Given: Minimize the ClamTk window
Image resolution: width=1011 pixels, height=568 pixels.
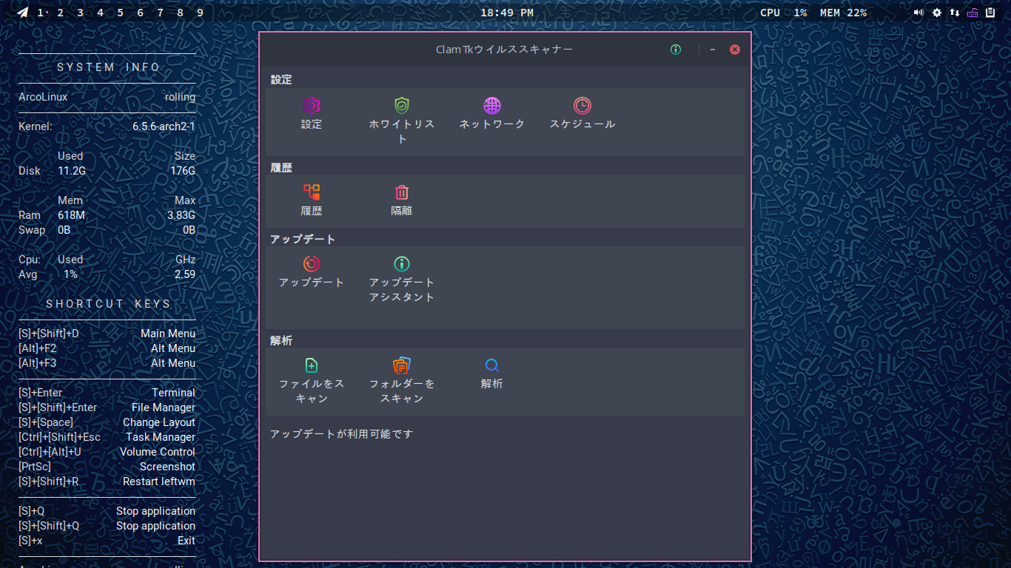Looking at the screenshot, I should coord(713,50).
